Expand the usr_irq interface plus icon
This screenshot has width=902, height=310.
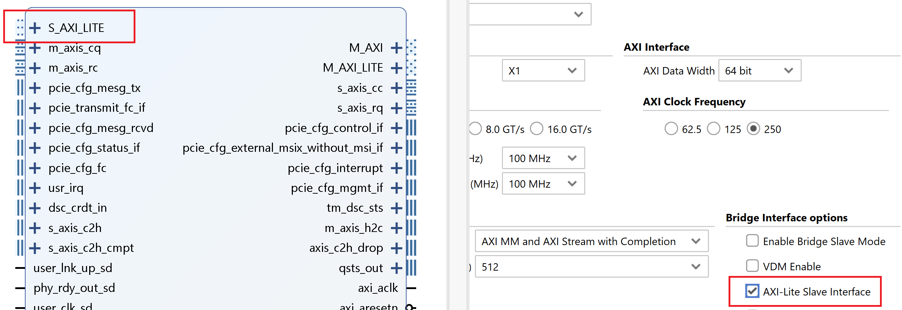[35, 188]
